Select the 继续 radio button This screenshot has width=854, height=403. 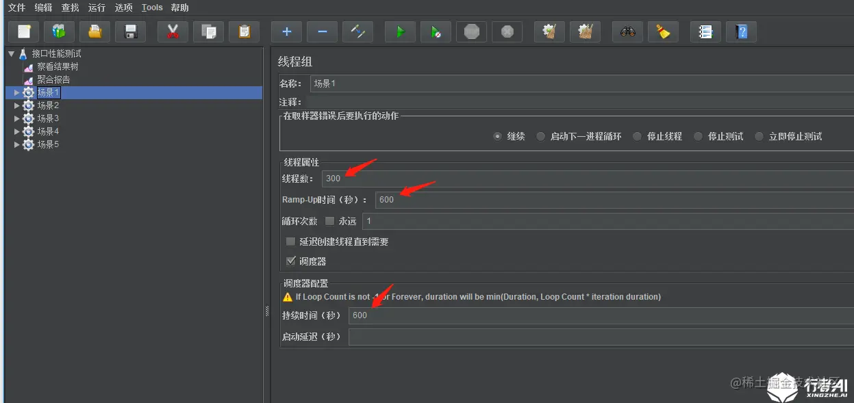click(497, 136)
